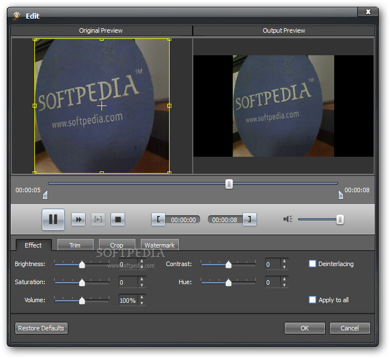Click the crop box top-middle handle

[x=102, y=39]
